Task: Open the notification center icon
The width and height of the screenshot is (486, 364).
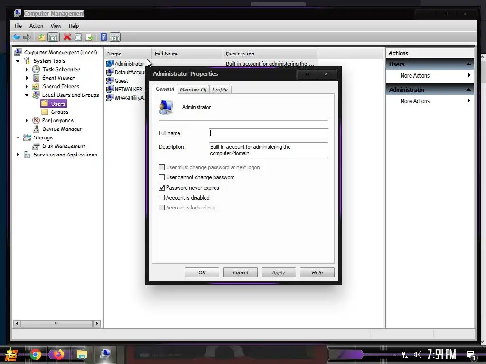Action: coord(471,355)
